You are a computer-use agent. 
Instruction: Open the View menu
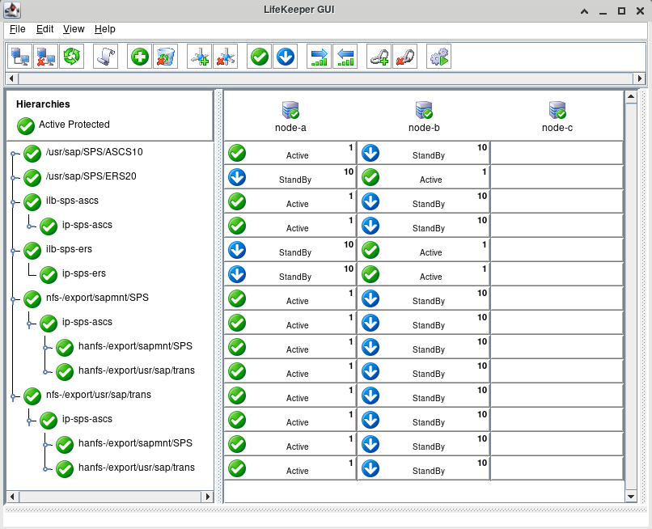pyautogui.click(x=74, y=29)
